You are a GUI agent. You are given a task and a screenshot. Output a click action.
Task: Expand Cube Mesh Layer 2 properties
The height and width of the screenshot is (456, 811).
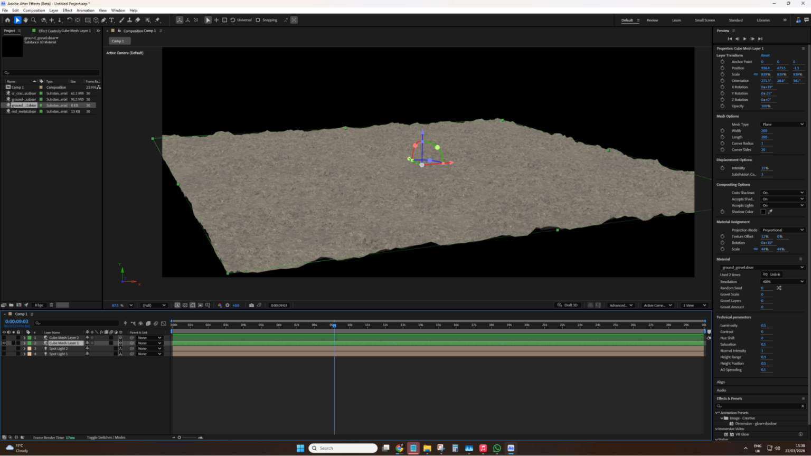coord(24,338)
